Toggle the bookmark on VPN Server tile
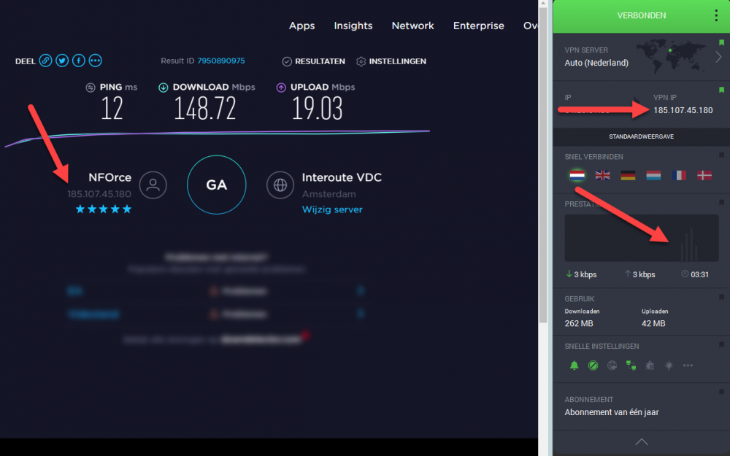Screen dimensions: 730x456 (721, 44)
